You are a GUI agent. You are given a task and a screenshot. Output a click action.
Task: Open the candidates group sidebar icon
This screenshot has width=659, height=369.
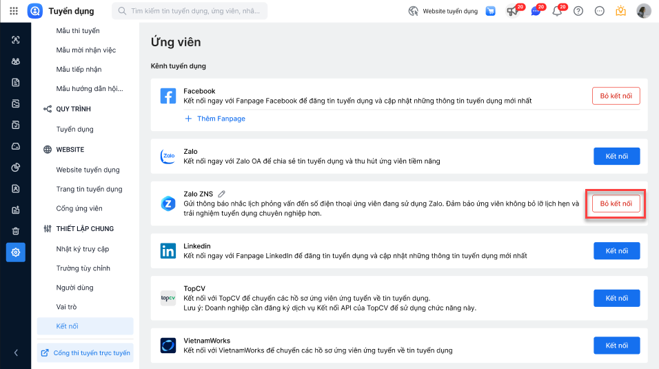click(16, 61)
